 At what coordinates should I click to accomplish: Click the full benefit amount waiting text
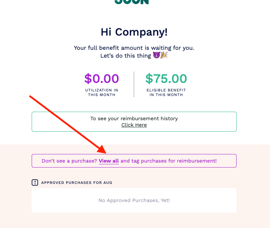[134, 48]
